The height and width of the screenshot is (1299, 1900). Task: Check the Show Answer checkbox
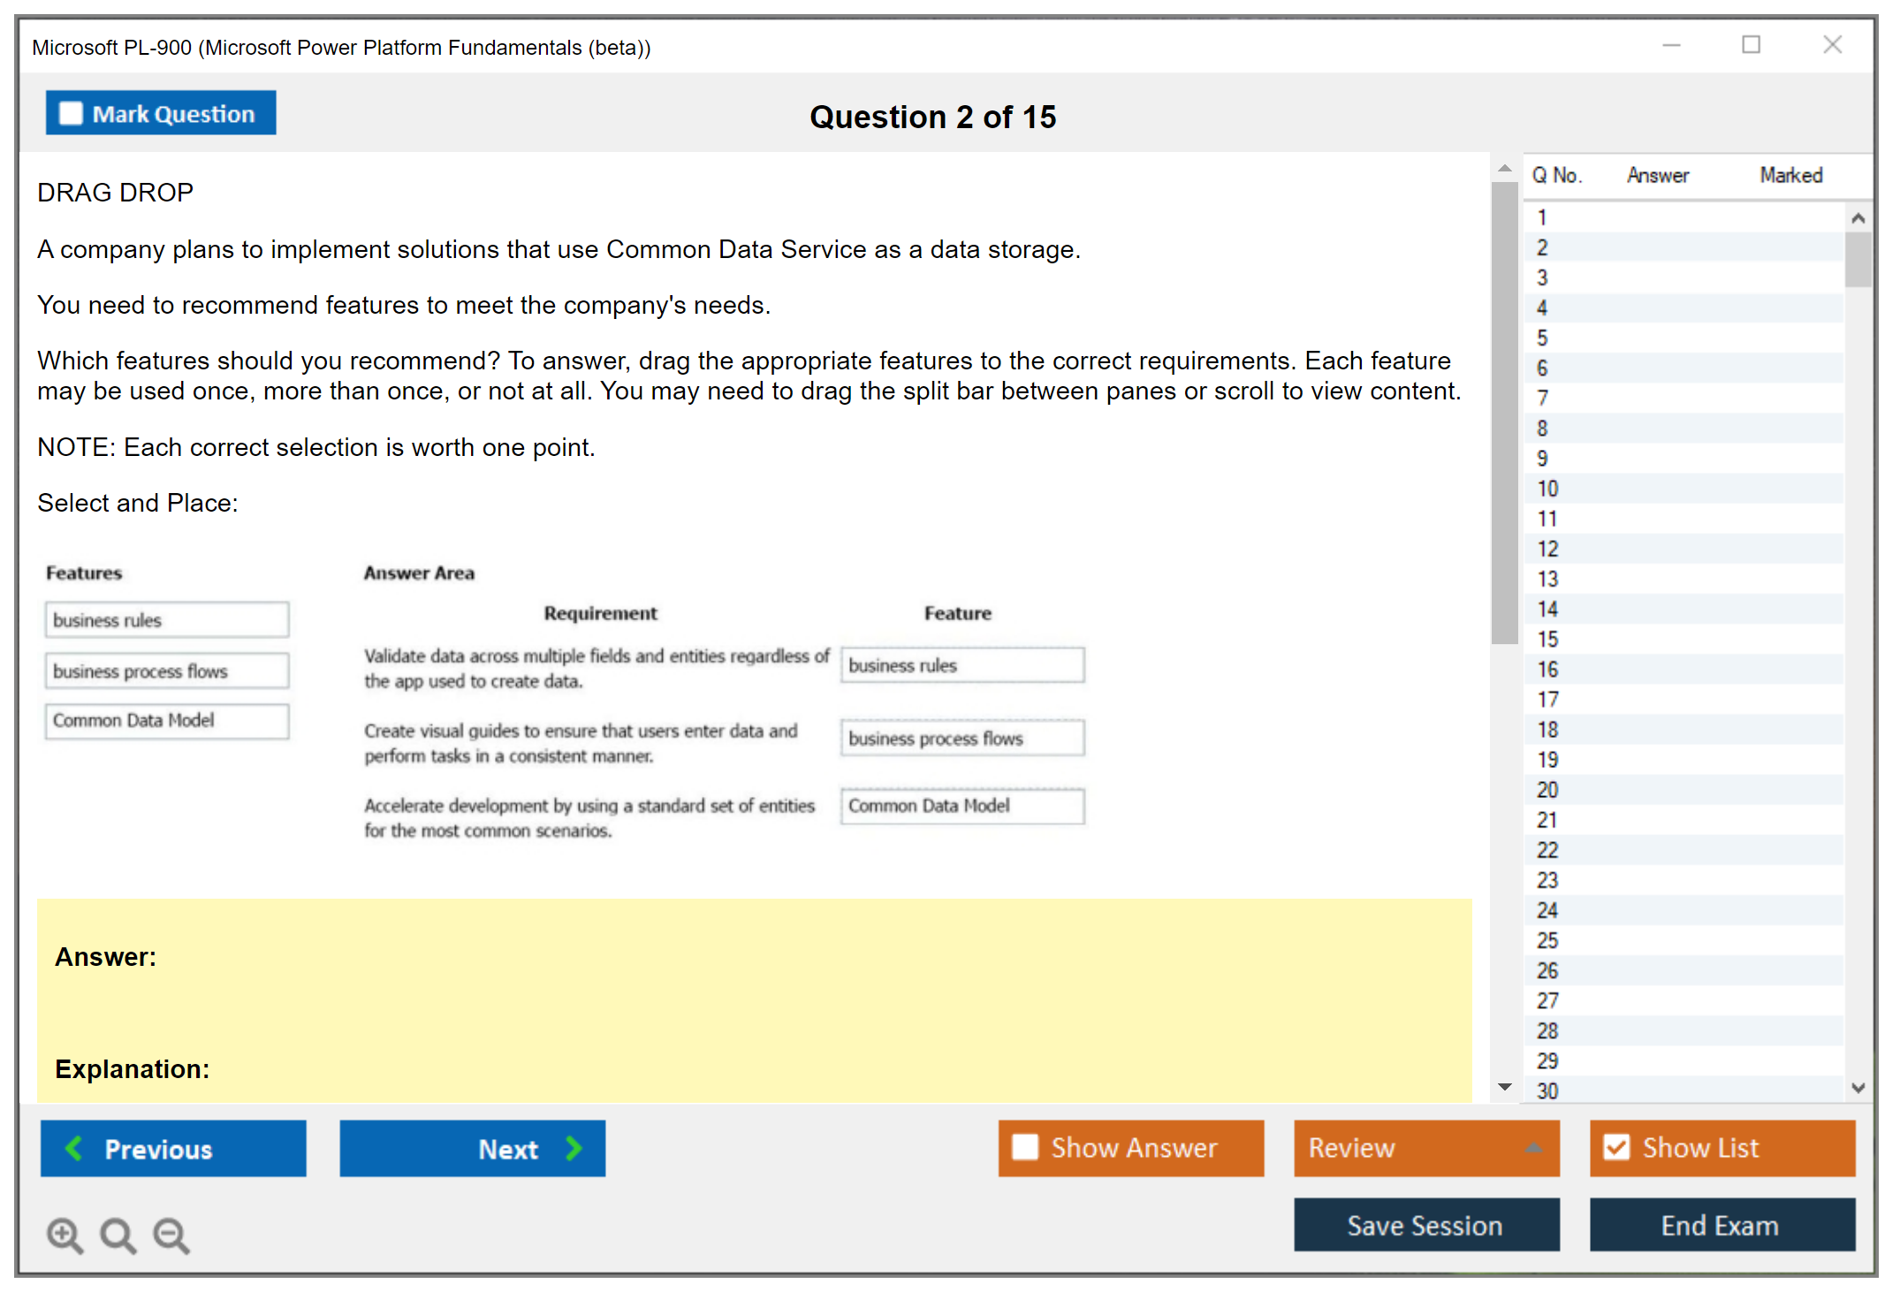pyautogui.click(x=1025, y=1147)
